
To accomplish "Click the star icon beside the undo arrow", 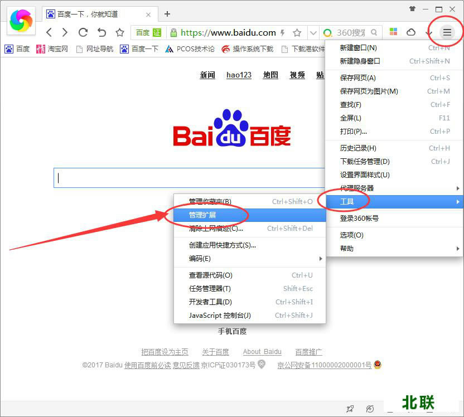I will click(x=119, y=32).
